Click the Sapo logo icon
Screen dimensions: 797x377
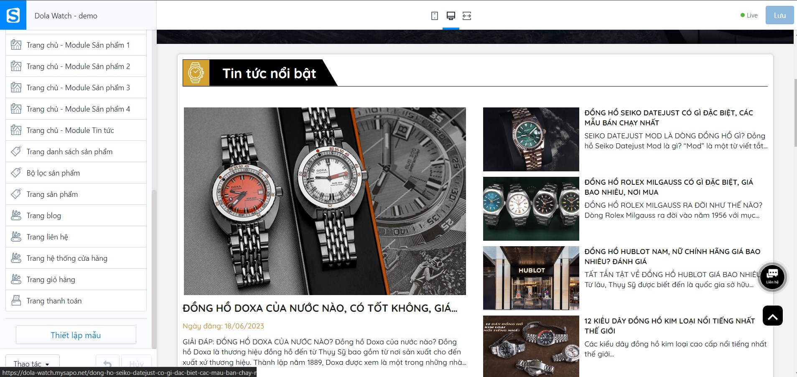click(13, 15)
